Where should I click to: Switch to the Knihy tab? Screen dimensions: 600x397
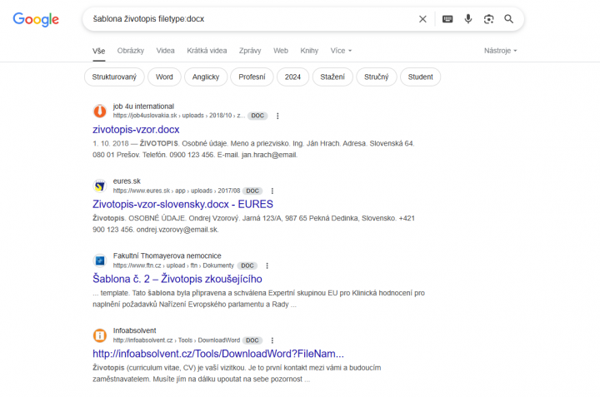click(x=309, y=51)
